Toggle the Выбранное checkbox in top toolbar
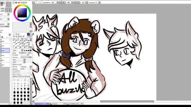 (44, 3)
